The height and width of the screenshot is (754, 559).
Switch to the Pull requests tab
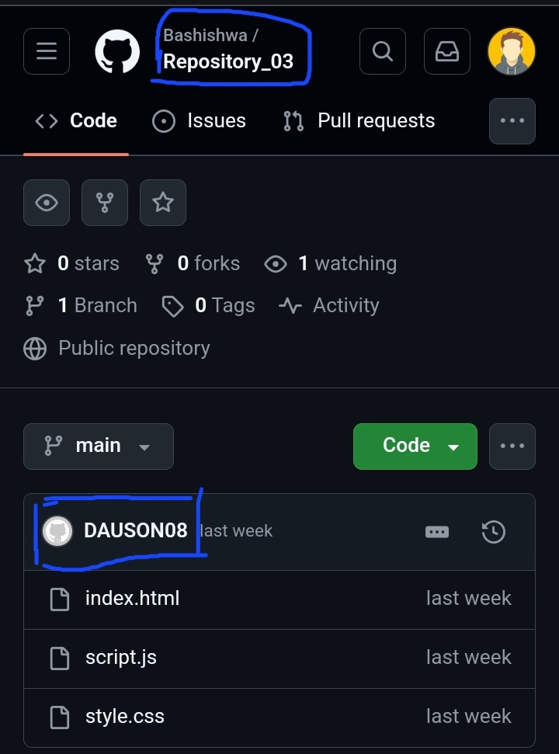(359, 121)
